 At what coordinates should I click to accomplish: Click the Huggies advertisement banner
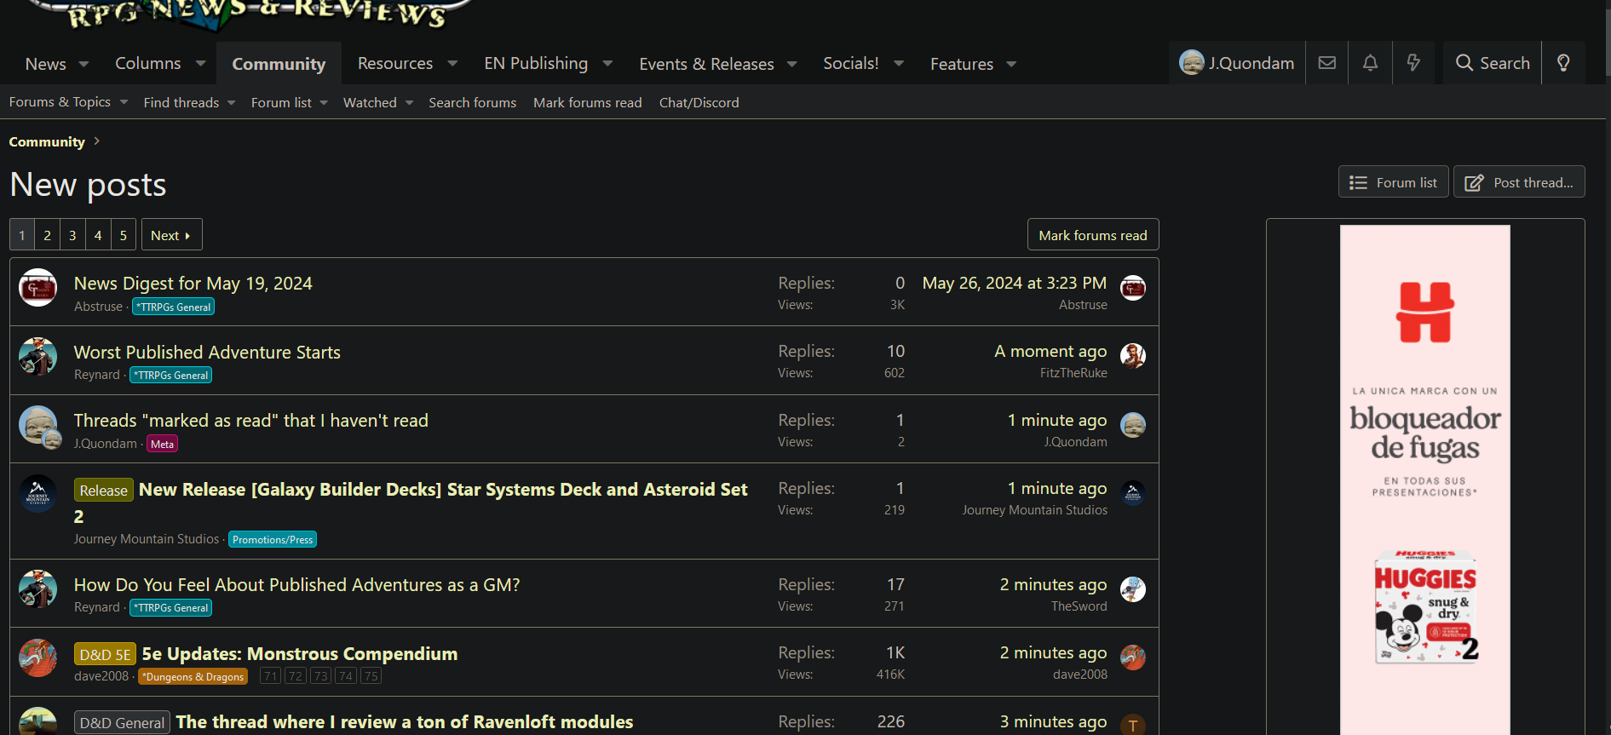click(1424, 477)
